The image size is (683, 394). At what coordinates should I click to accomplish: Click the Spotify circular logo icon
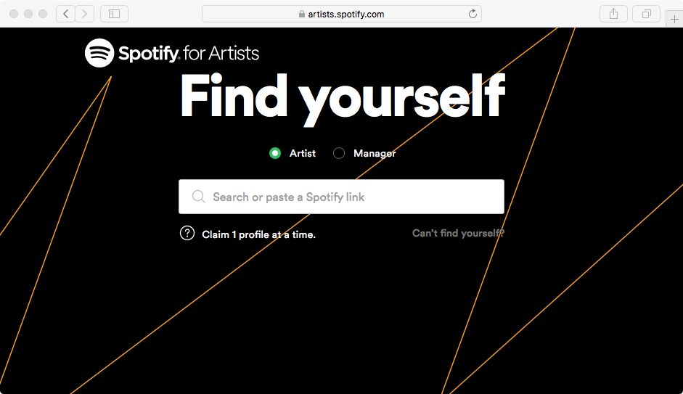99,53
